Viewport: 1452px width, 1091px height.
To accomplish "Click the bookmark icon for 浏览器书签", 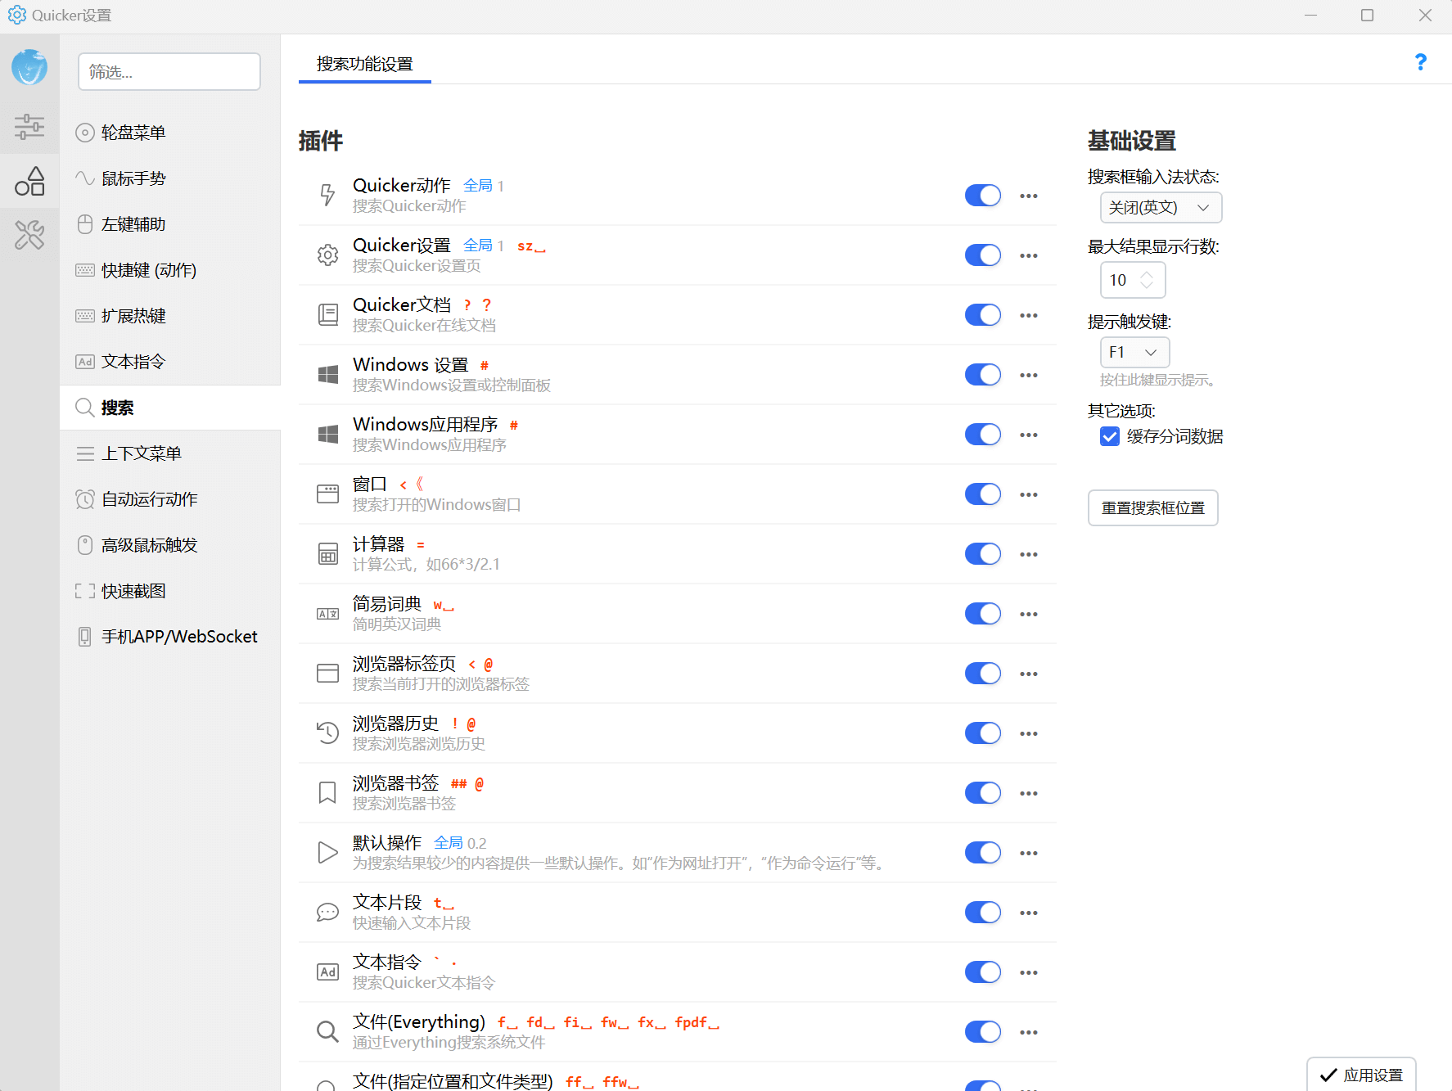I will 327,792.
